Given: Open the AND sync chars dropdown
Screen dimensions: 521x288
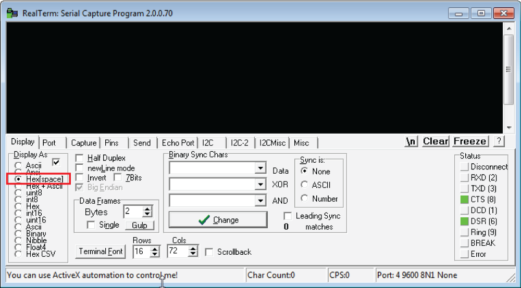Looking at the screenshot, I should coord(260,201).
